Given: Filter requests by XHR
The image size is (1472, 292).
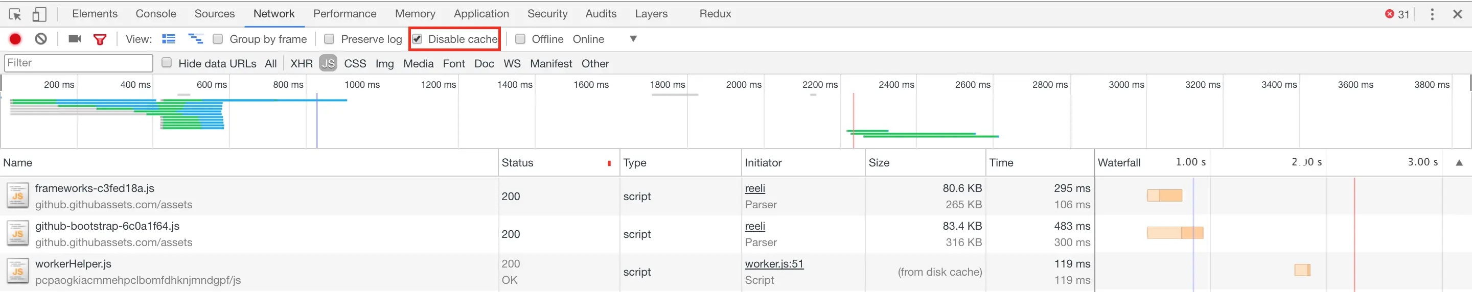Looking at the screenshot, I should tap(302, 63).
